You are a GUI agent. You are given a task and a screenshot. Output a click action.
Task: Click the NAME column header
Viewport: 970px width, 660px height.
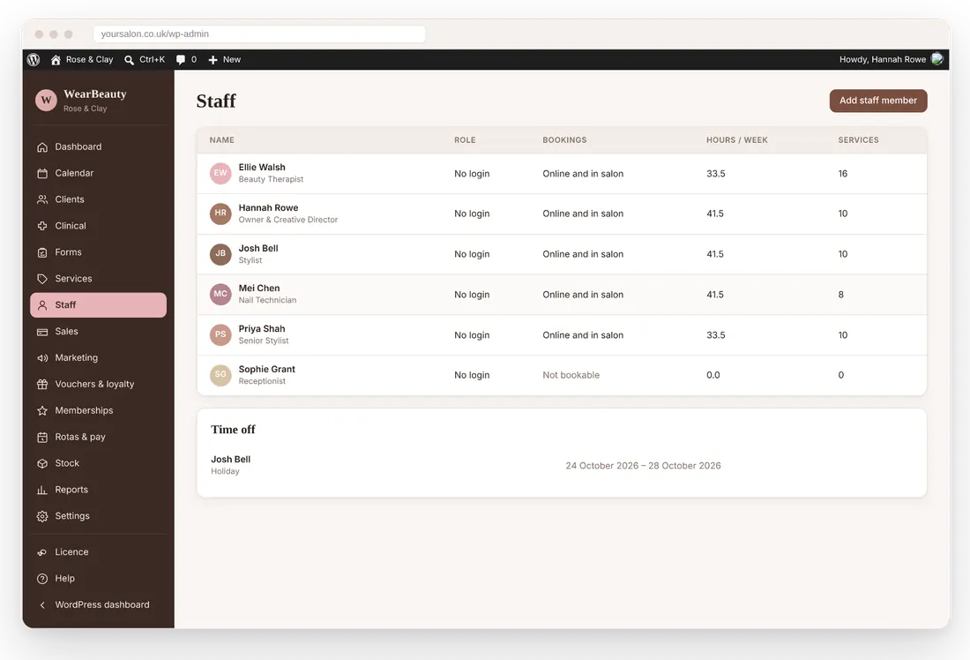click(221, 140)
